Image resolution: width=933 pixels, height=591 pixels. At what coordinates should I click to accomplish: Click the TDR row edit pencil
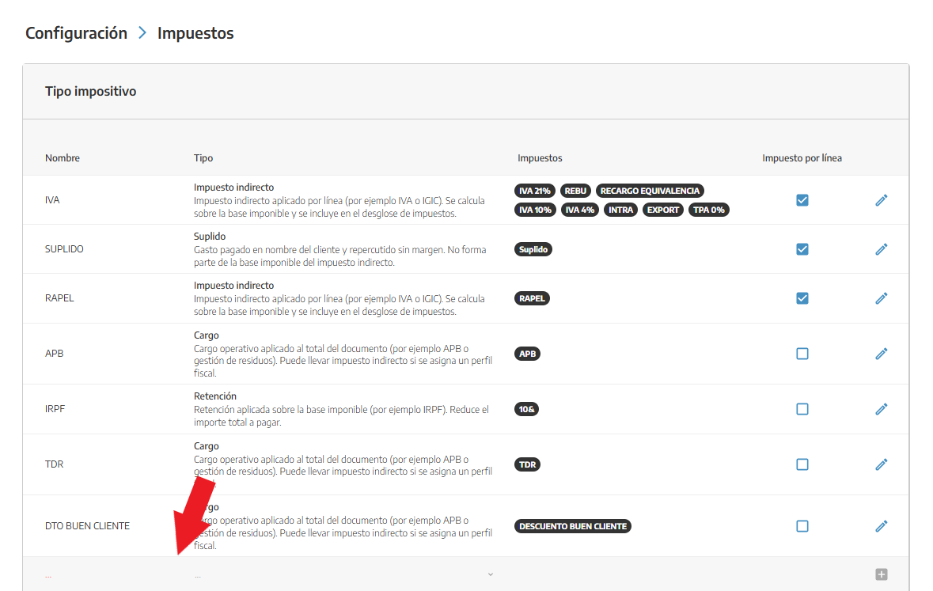(x=881, y=464)
